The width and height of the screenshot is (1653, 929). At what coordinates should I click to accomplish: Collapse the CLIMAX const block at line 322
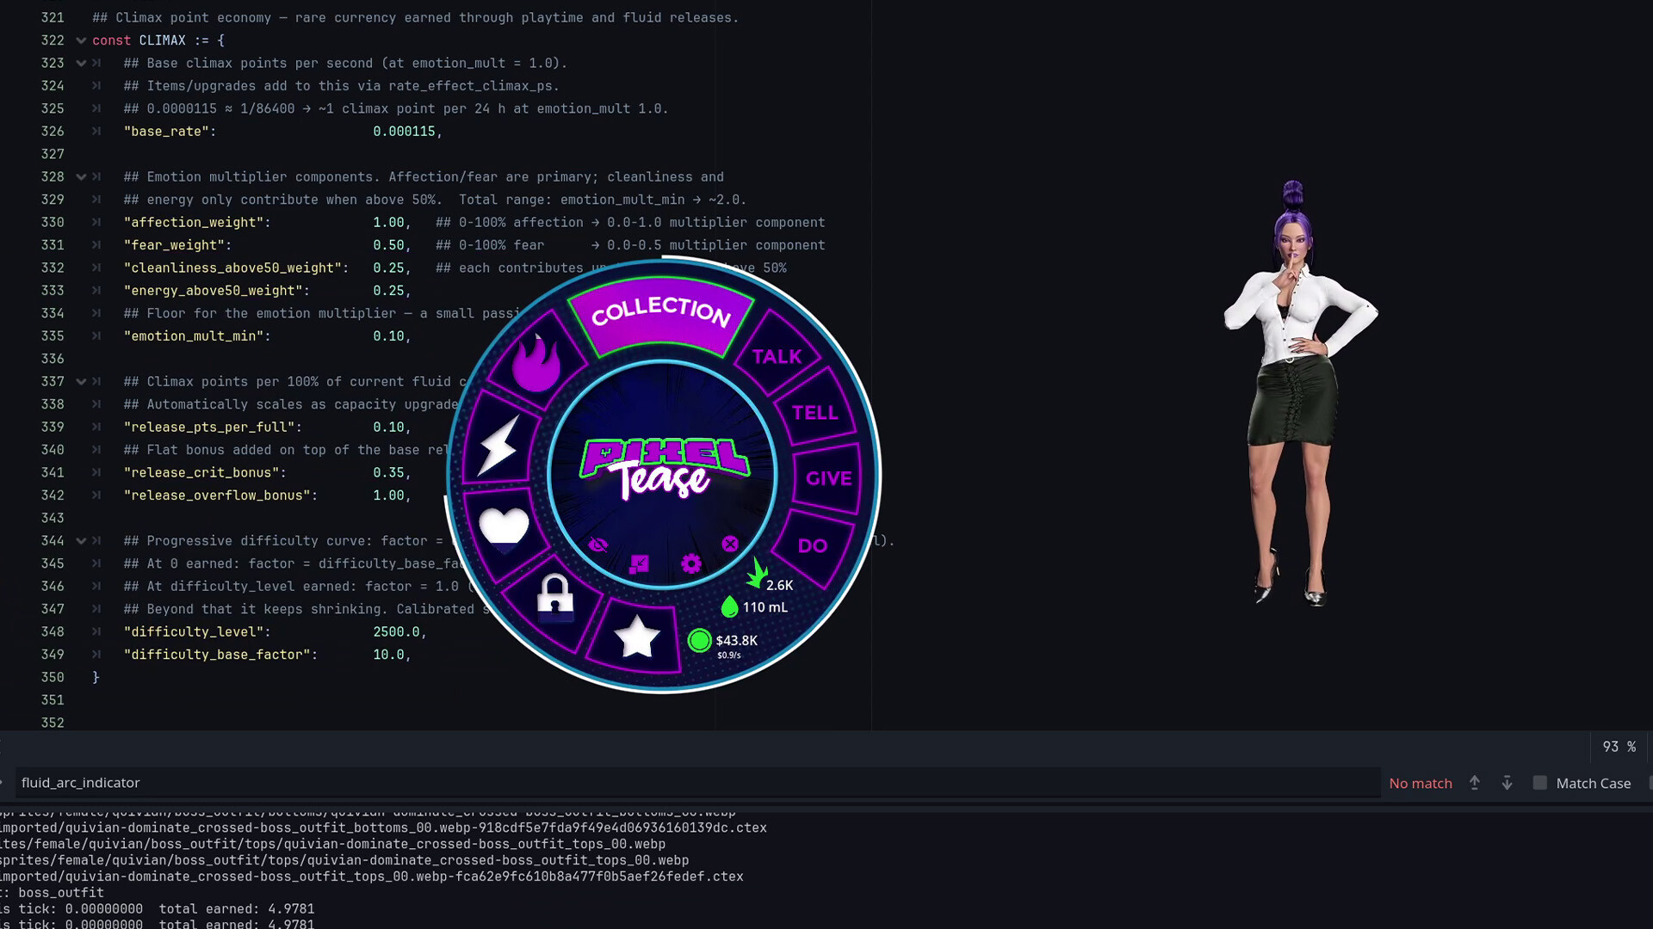click(81, 40)
